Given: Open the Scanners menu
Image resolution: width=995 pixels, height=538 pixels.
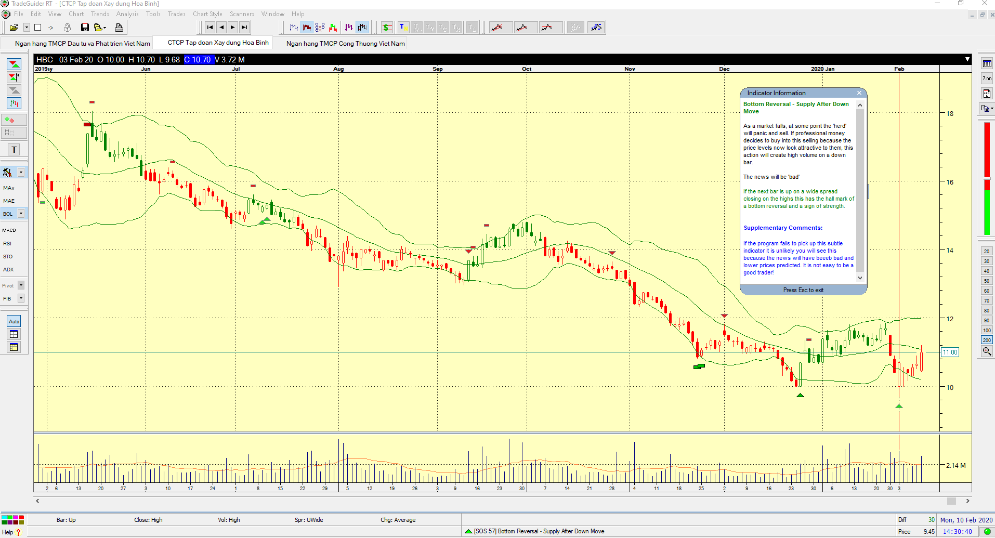Looking at the screenshot, I should pyautogui.click(x=242, y=14).
